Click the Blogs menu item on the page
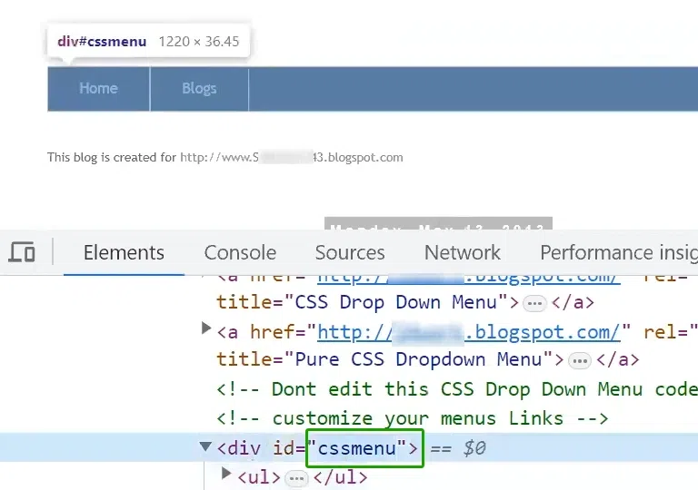 pos(199,89)
